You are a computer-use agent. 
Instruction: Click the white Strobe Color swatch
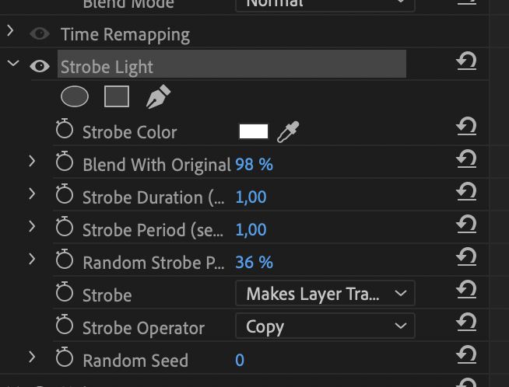coord(254,131)
